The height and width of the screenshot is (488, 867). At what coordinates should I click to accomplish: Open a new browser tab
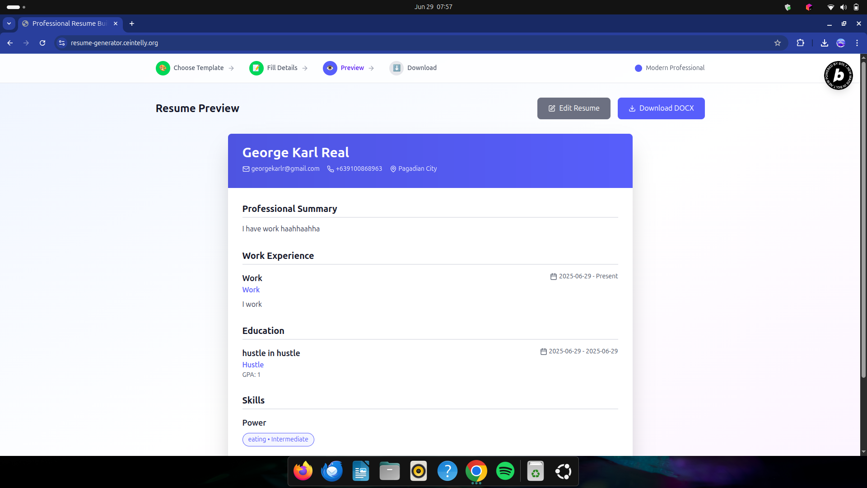tap(132, 23)
